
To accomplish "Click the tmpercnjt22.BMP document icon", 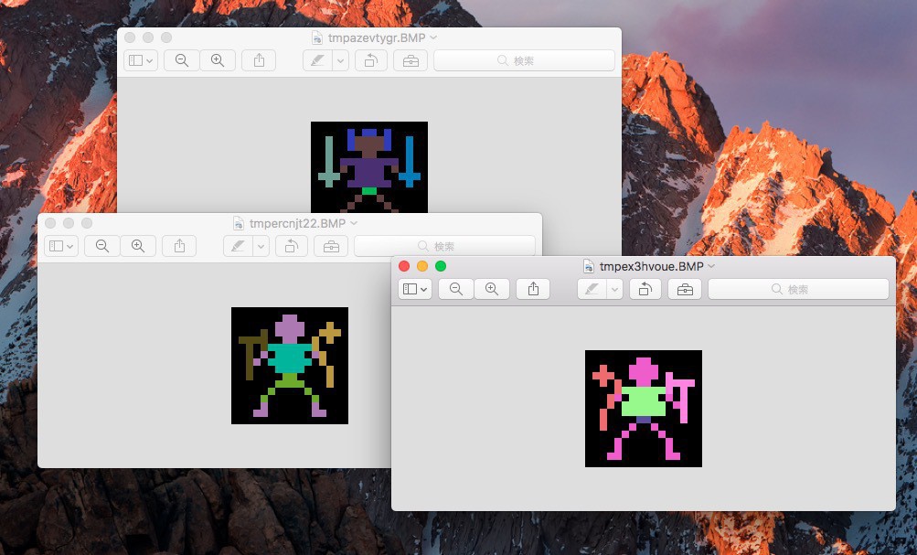I will tap(239, 223).
